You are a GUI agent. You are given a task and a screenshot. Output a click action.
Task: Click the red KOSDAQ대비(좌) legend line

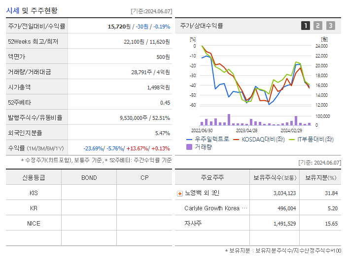coord(236,140)
